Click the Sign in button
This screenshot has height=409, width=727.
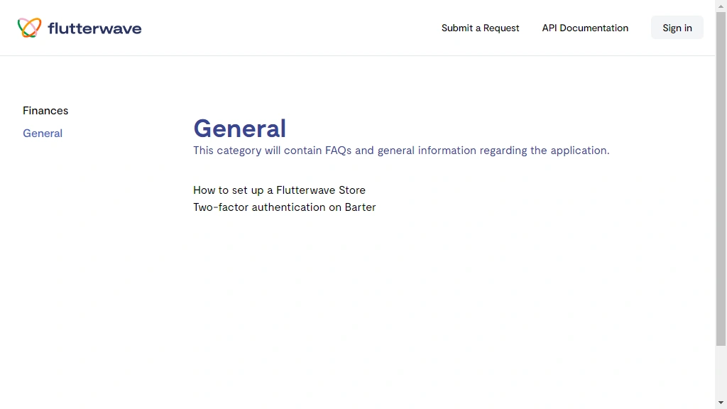[677, 28]
